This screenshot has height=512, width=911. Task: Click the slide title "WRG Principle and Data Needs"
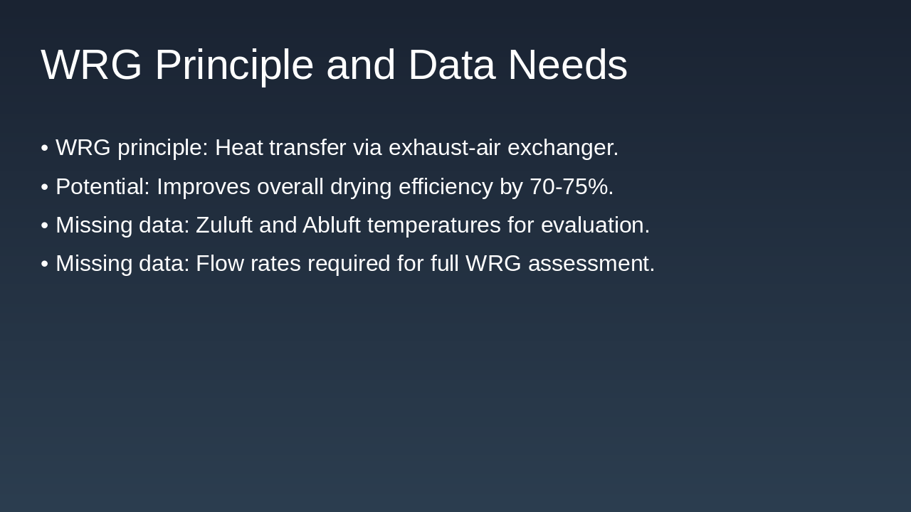coord(334,65)
